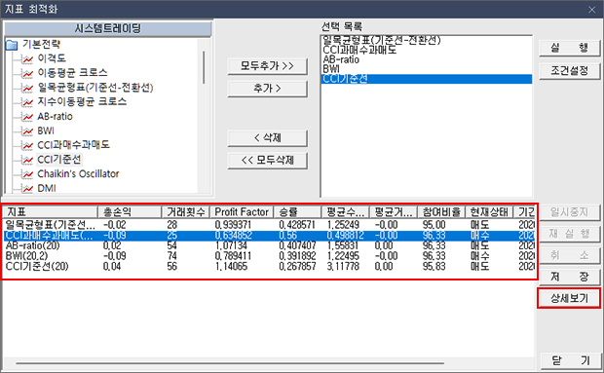Click the 추가 > button
The width and height of the screenshot is (604, 373).
[x=267, y=89]
